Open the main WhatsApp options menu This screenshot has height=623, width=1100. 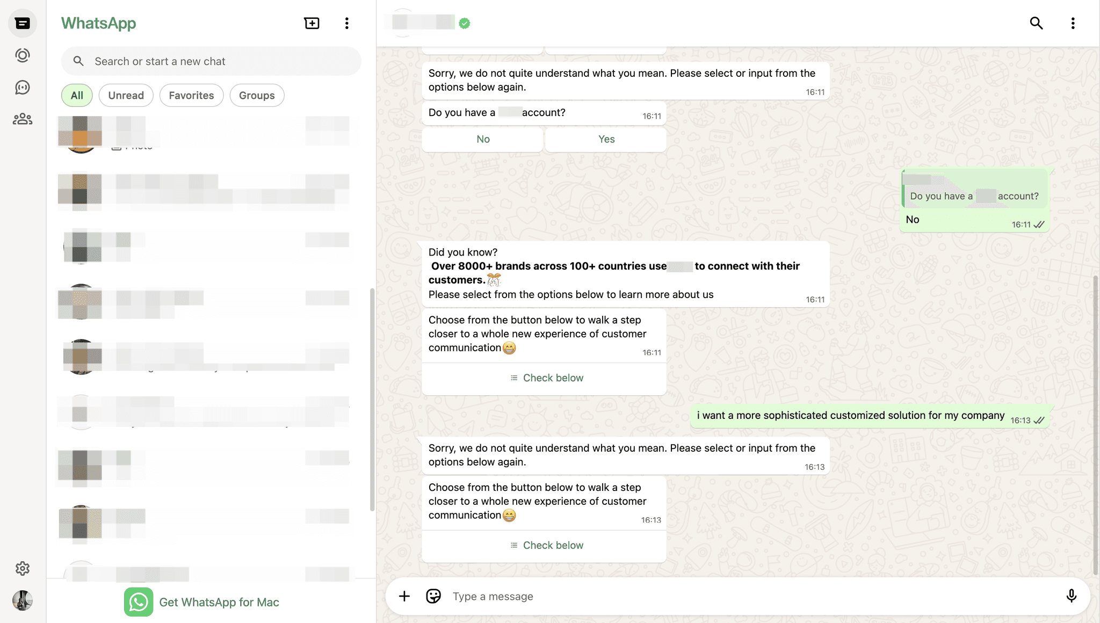[347, 23]
